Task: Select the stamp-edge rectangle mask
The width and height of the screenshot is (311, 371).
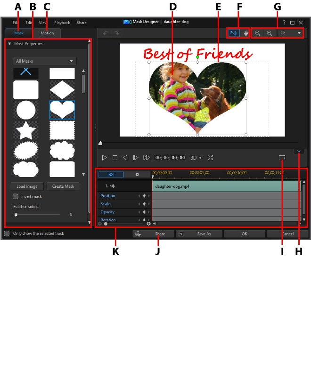Action: (62, 130)
